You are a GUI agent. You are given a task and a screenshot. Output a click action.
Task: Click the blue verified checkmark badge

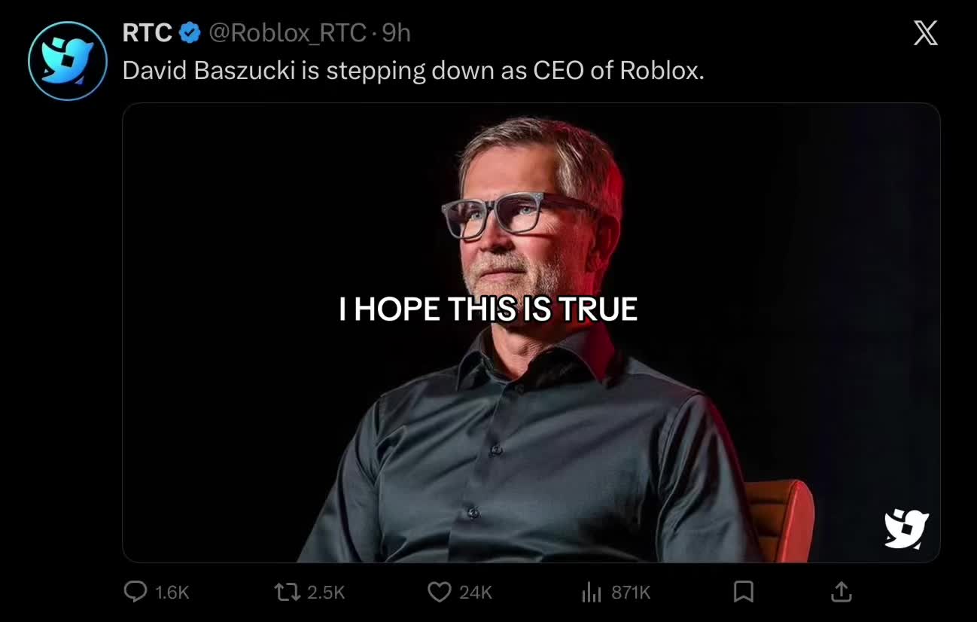190,32
